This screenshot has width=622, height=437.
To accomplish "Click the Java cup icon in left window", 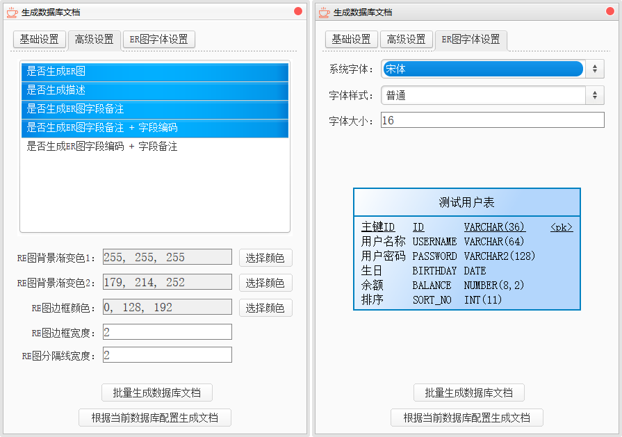I will click(x=12, y=13).
